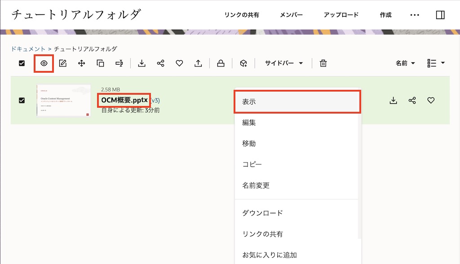Screen dimensions: 460x264
Task: Favorite OCM概要.pptx using its heart icon
Action: point(431,101)
